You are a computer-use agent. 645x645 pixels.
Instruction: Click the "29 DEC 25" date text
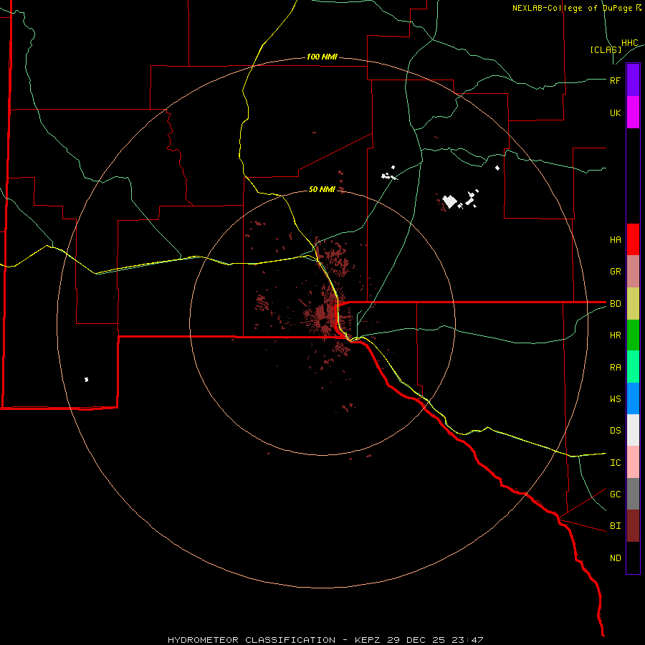[416, 640]
